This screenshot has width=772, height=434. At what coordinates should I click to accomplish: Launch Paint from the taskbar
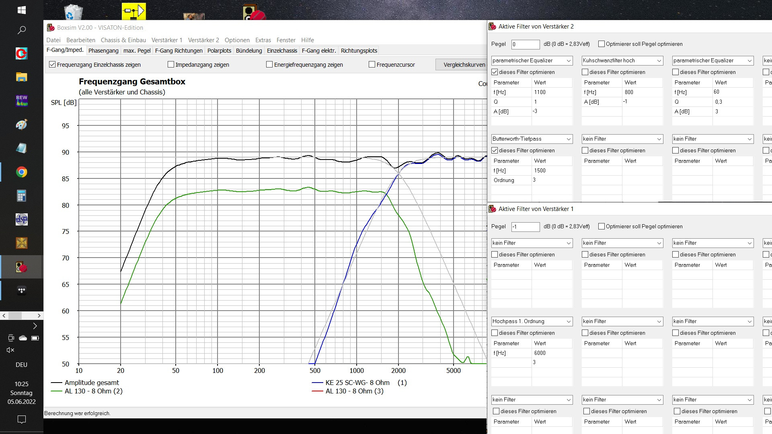click(x=22, y=124)
